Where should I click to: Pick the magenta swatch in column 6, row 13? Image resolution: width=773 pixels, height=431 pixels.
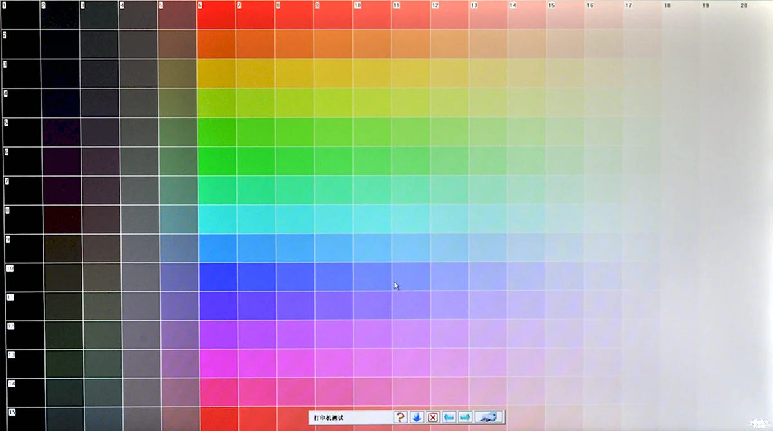tap(219, 364)
